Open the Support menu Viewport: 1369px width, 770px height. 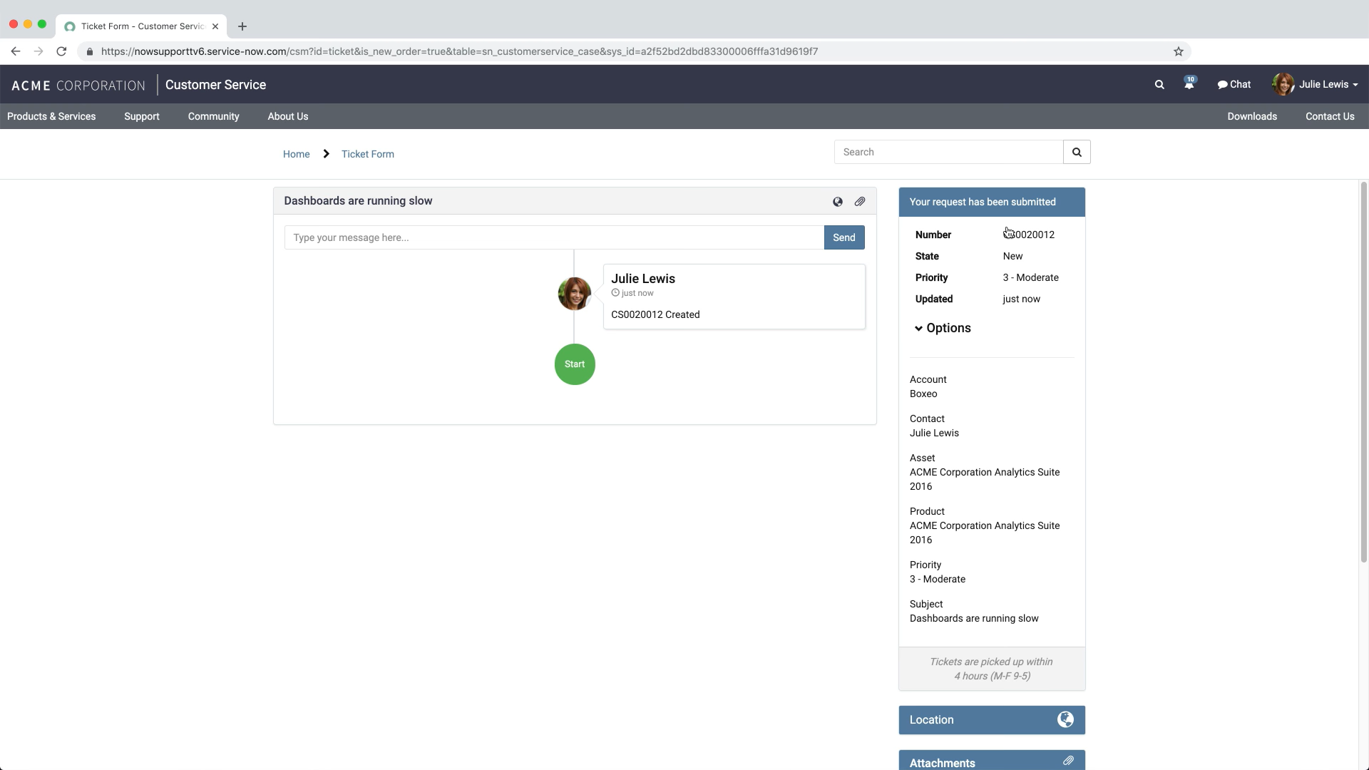tap(142, 116)
